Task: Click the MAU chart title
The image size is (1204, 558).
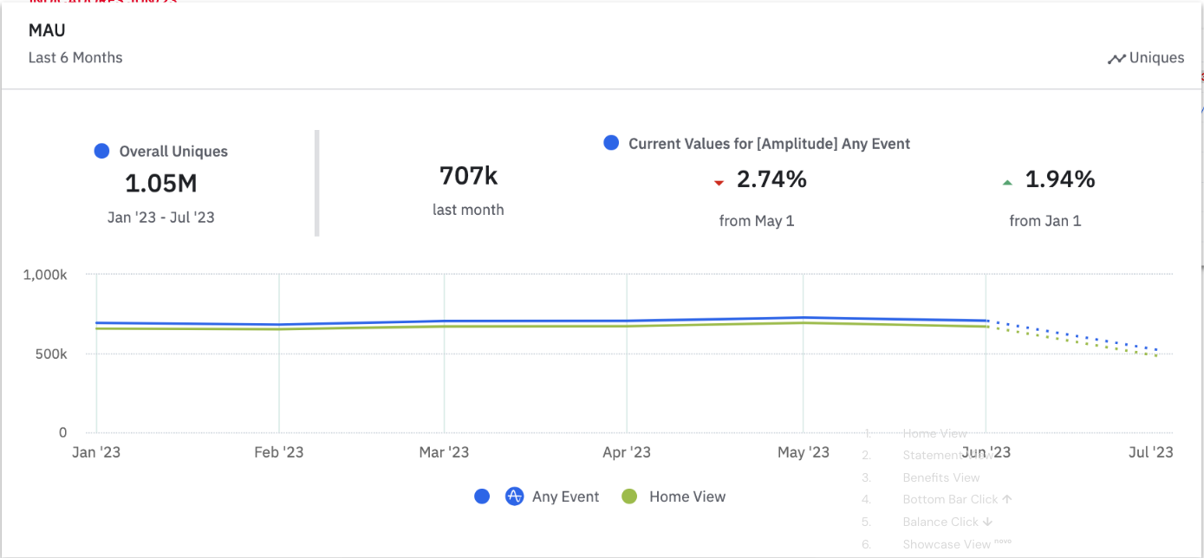Action: pos(47,29)
